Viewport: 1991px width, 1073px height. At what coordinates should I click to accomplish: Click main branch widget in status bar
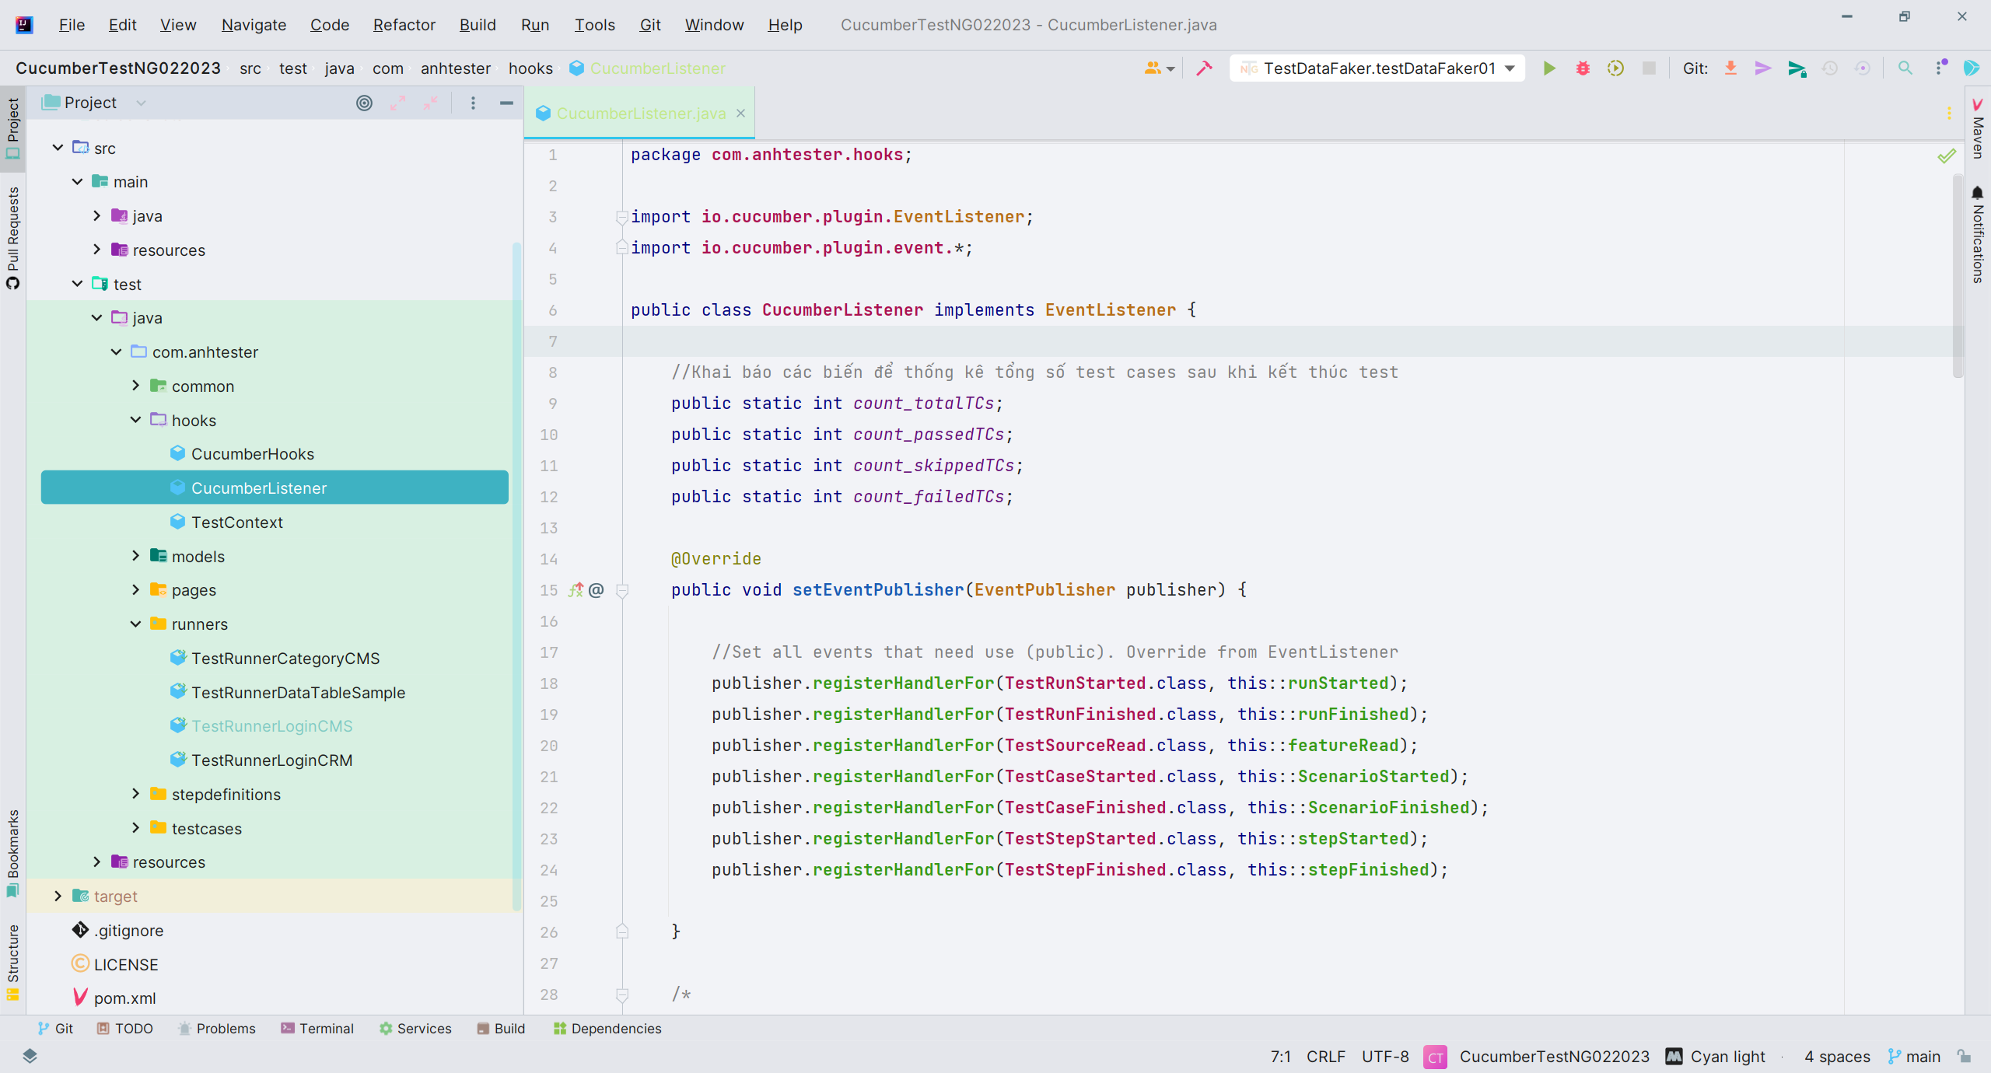point(1914,1056)
